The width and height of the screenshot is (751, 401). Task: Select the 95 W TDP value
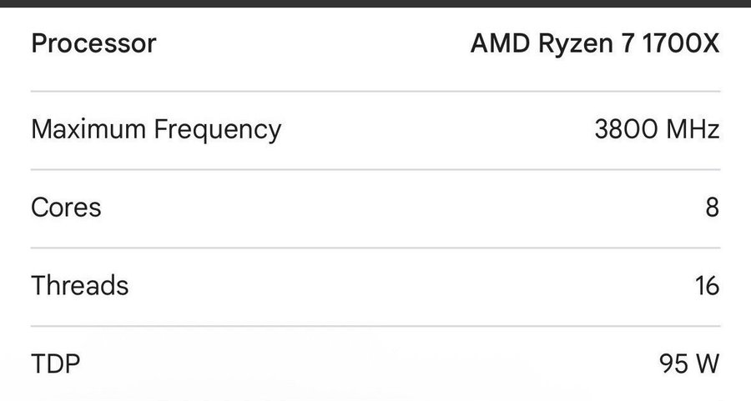688,364
